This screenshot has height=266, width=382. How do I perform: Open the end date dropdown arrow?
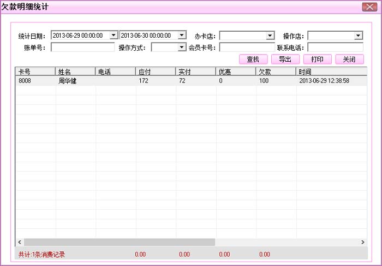[x=182, y=36]
